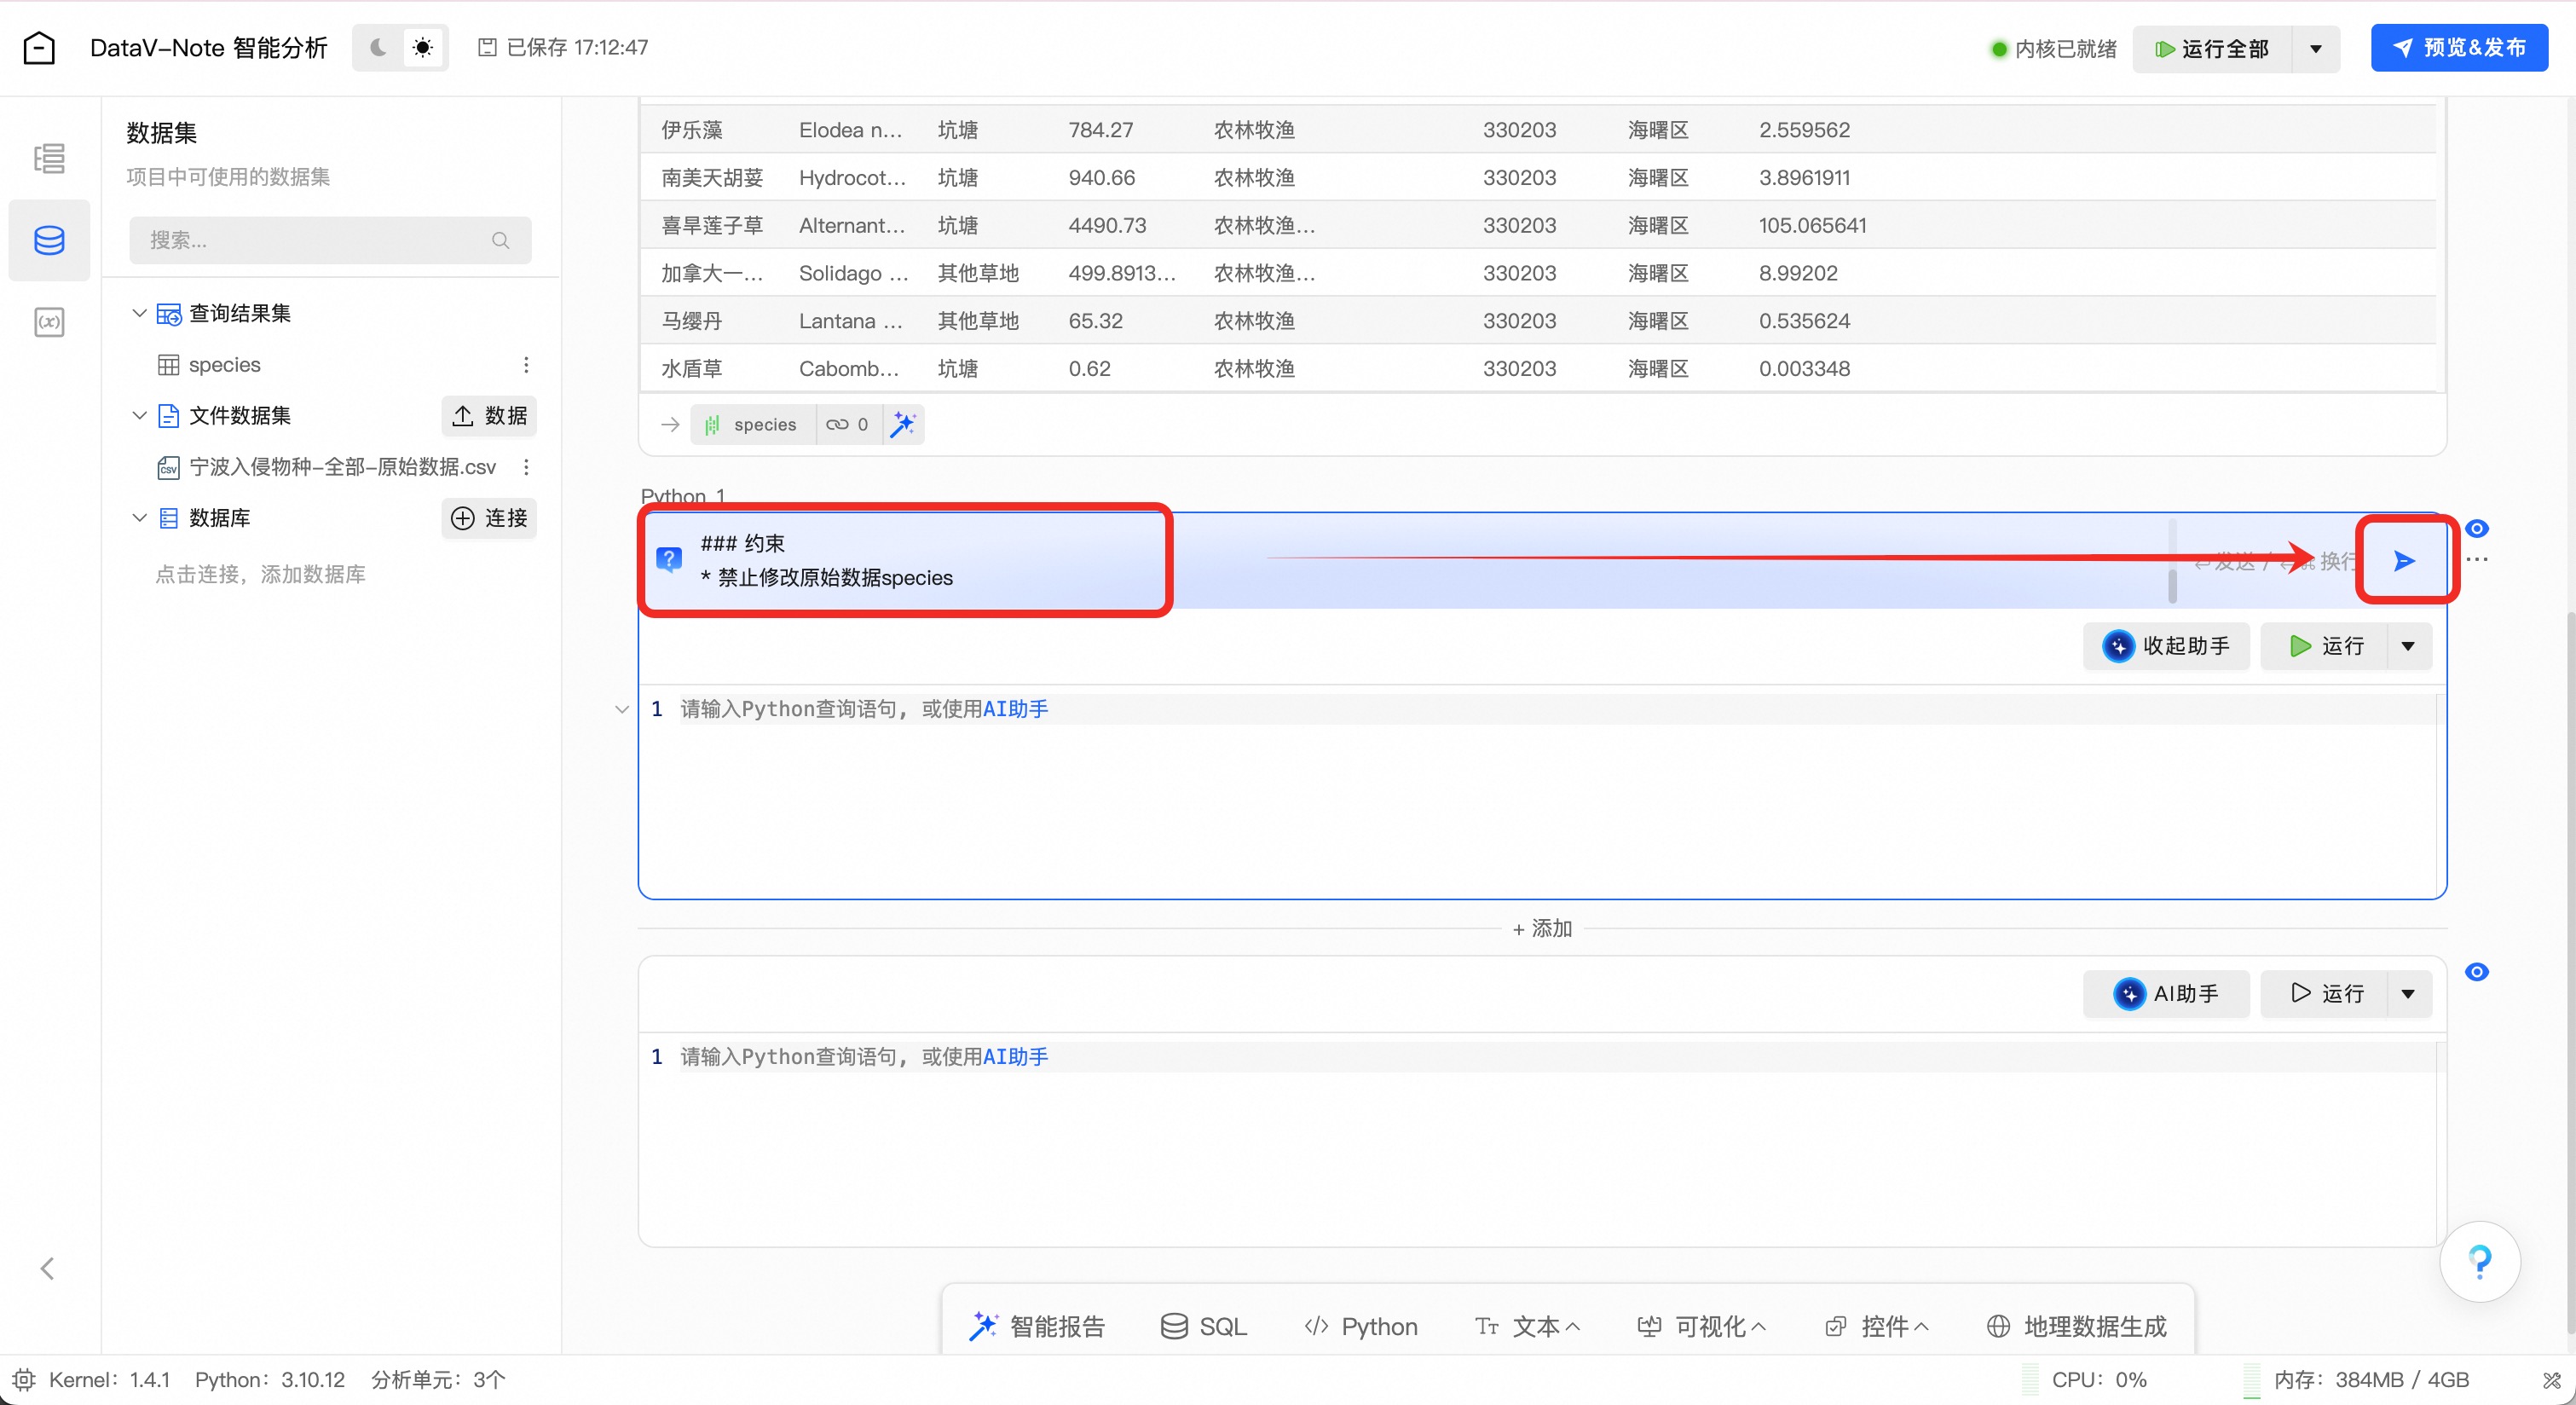The width and height of the screenshot is (2576, 1405).
Task: Open dropdown next to first cell 运行 button
Action: [x=2408, y=646]
